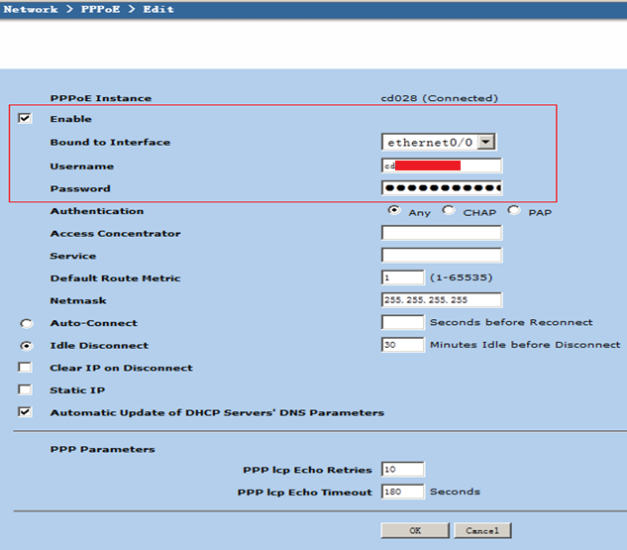Click the Service text field

pos(442,256)
